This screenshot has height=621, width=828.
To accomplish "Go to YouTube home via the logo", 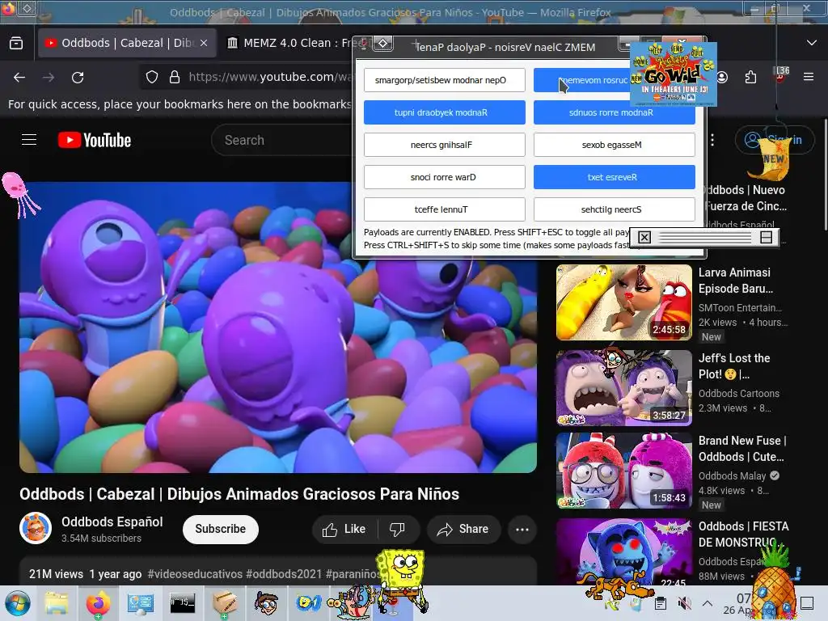I will 95,140.
